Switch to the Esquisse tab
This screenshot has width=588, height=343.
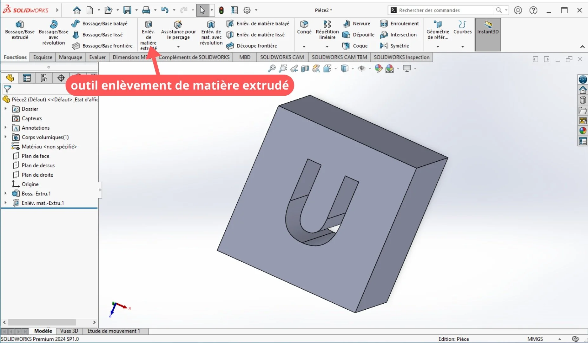(42, 57)
